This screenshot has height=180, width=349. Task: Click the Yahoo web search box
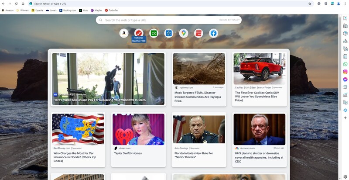pyautogui.click(x=161, y=20)
